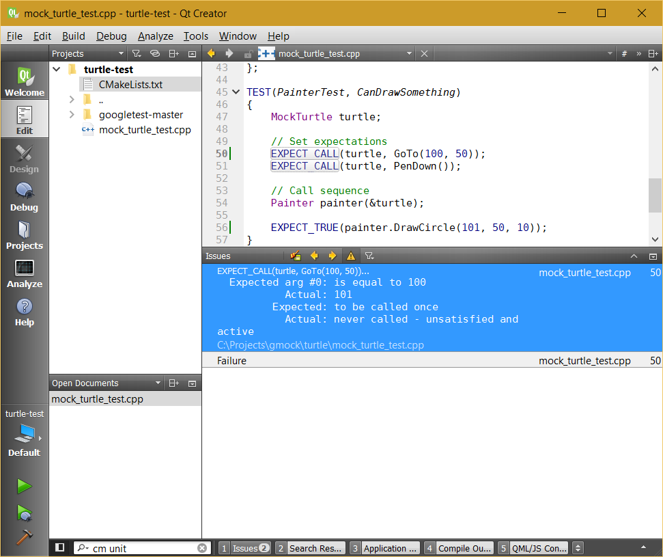Clear the Issues list

(x=296, y=256)
